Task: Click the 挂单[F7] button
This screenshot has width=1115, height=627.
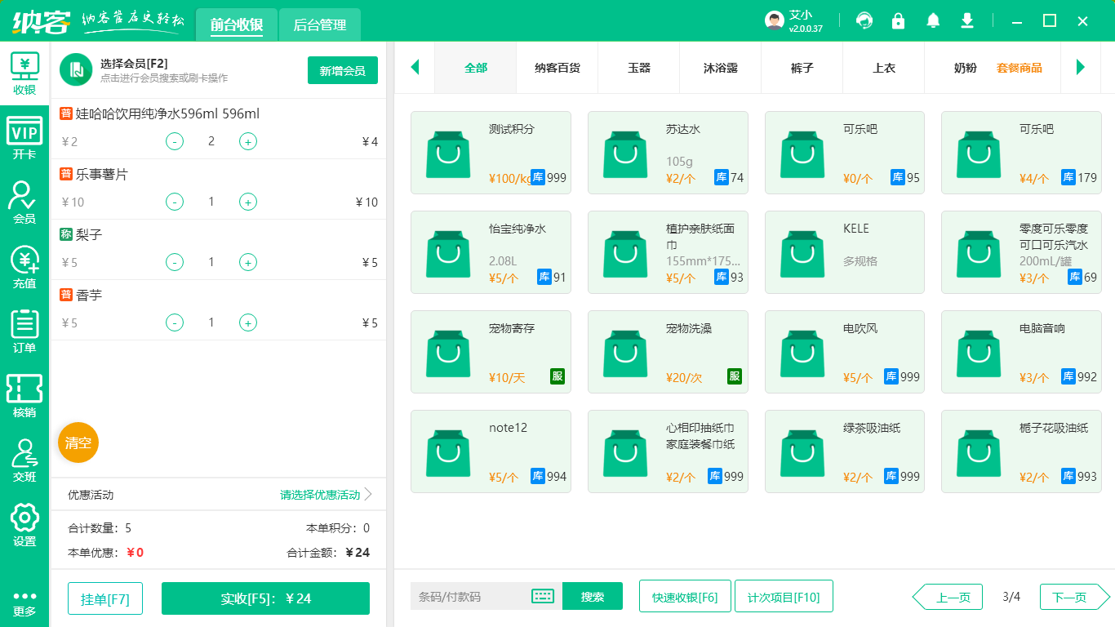Action: (105, 598)
